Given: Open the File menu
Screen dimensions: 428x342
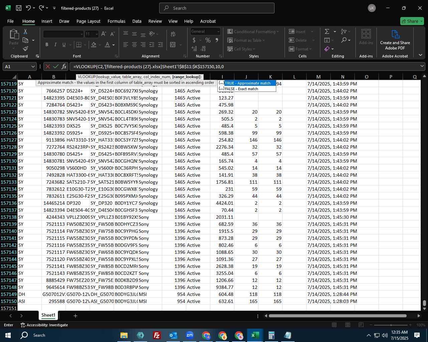Looking at the screenshot, I should 10,21.
